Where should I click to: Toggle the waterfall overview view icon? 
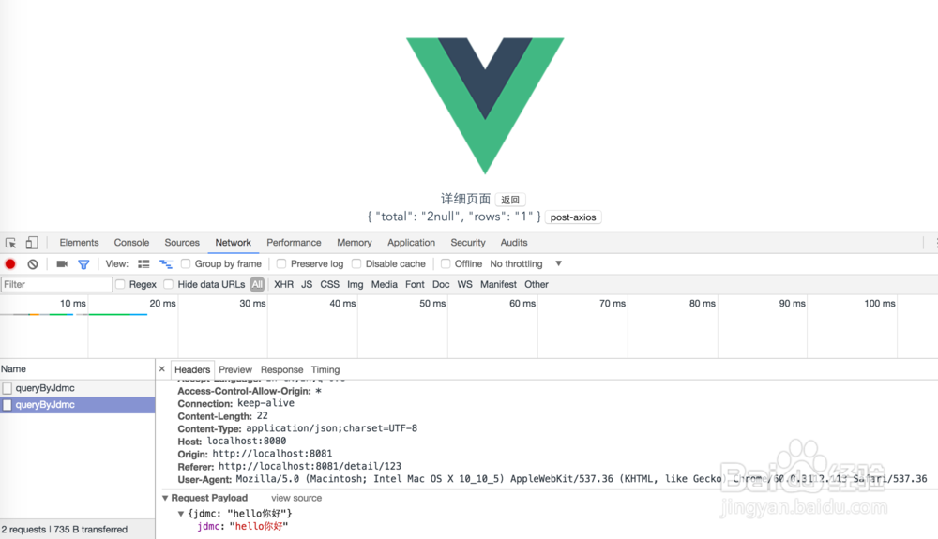click(166, 263)
